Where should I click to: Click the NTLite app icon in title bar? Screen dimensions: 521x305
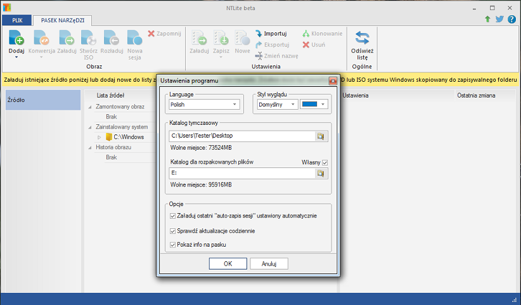point(6,8)
